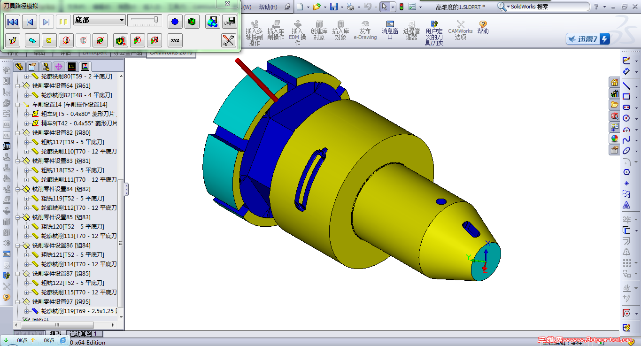Save the document with floppy icon
641x346 pixels.
[x=333, y=7]
